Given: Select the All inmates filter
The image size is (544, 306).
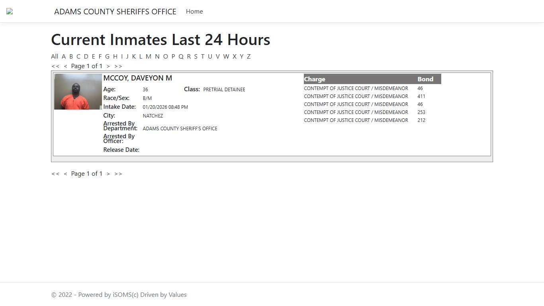Looking at the screenshot, I should [x=55, y=56].
